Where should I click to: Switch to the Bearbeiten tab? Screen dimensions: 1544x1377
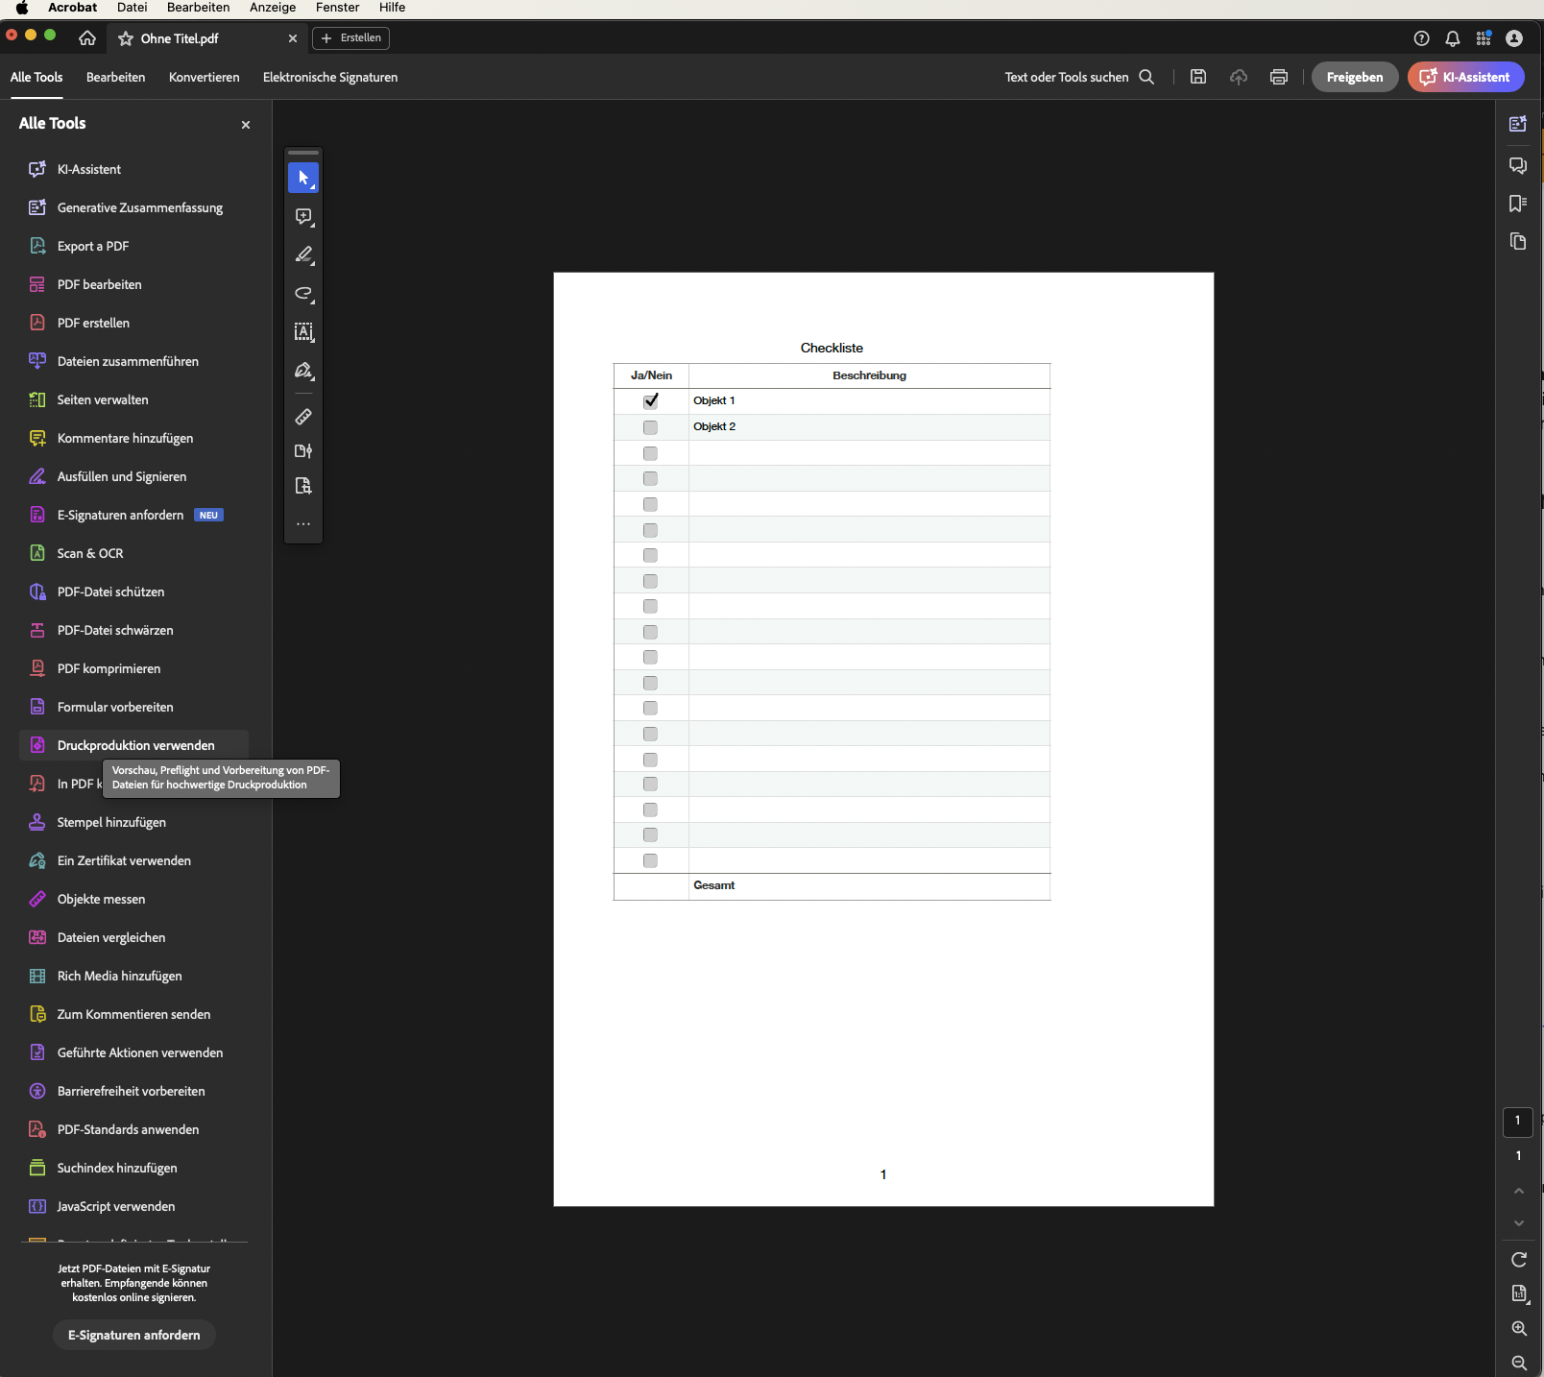point(116,77)
